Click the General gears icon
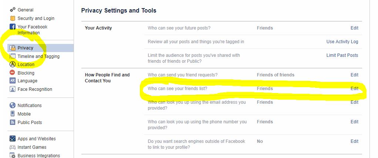 point(13,10)
